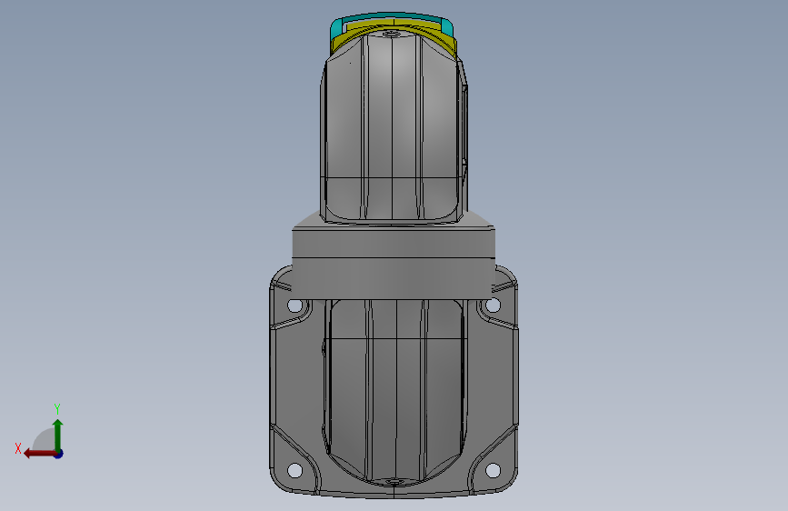Select the lower-right mounting hole on the base flange
Viewport: 788px width, 511px height.
pos(493,471)
